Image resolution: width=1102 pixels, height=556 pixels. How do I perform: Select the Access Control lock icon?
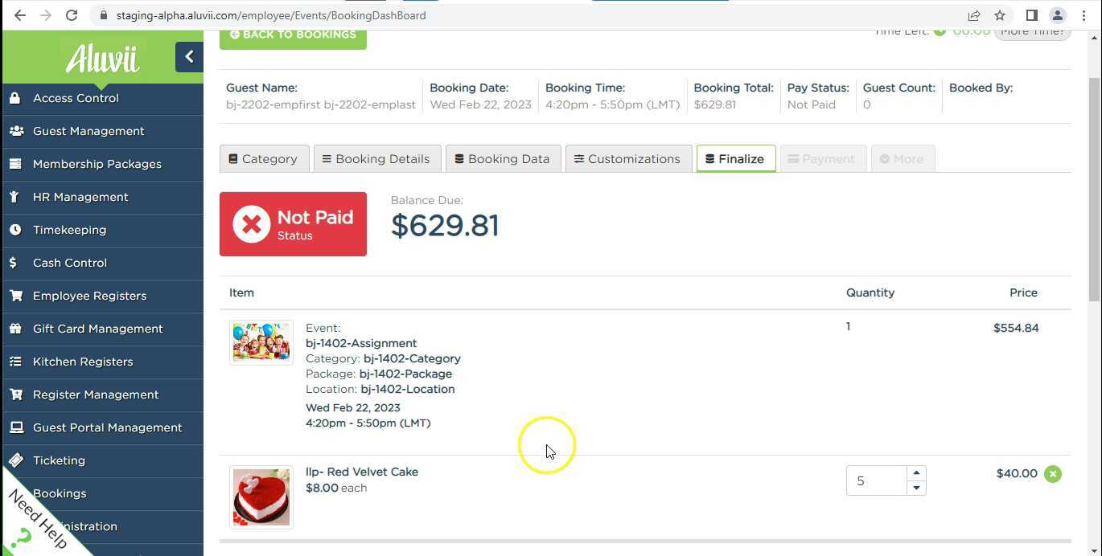(x=17, y=97)
